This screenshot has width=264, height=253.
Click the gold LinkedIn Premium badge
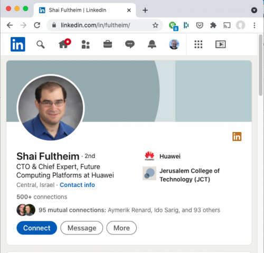coord(237,136)
